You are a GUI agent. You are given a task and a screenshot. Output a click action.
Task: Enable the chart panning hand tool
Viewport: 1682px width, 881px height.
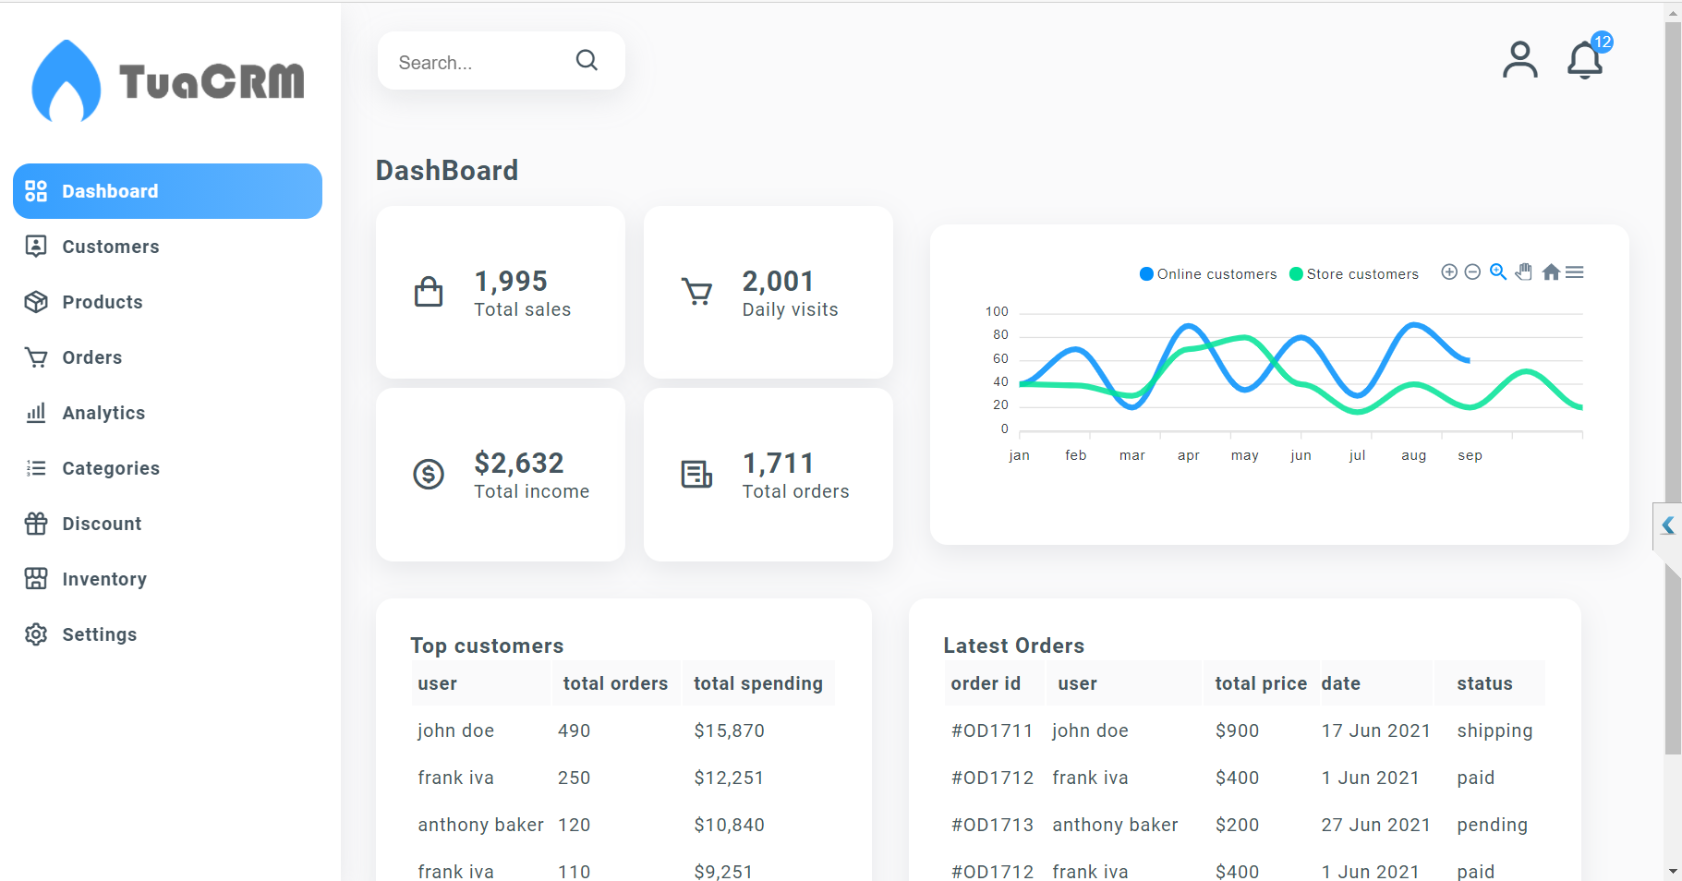(1523, 272)
